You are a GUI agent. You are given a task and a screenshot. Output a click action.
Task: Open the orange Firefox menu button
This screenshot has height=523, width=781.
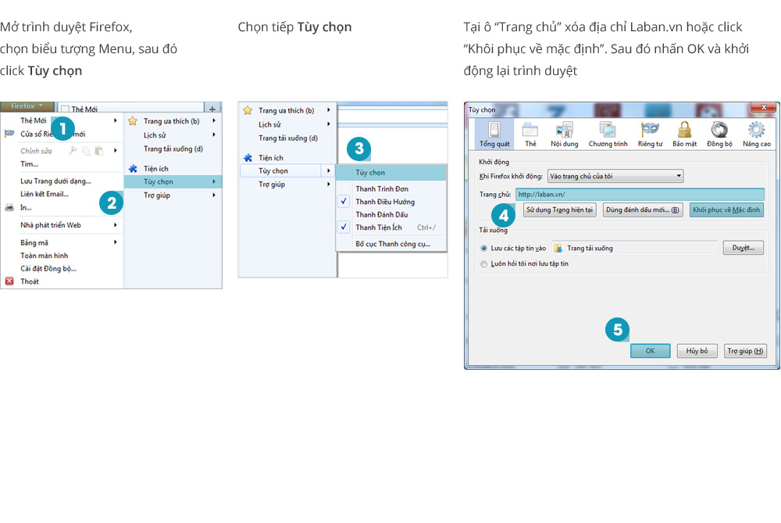point(27,106)
